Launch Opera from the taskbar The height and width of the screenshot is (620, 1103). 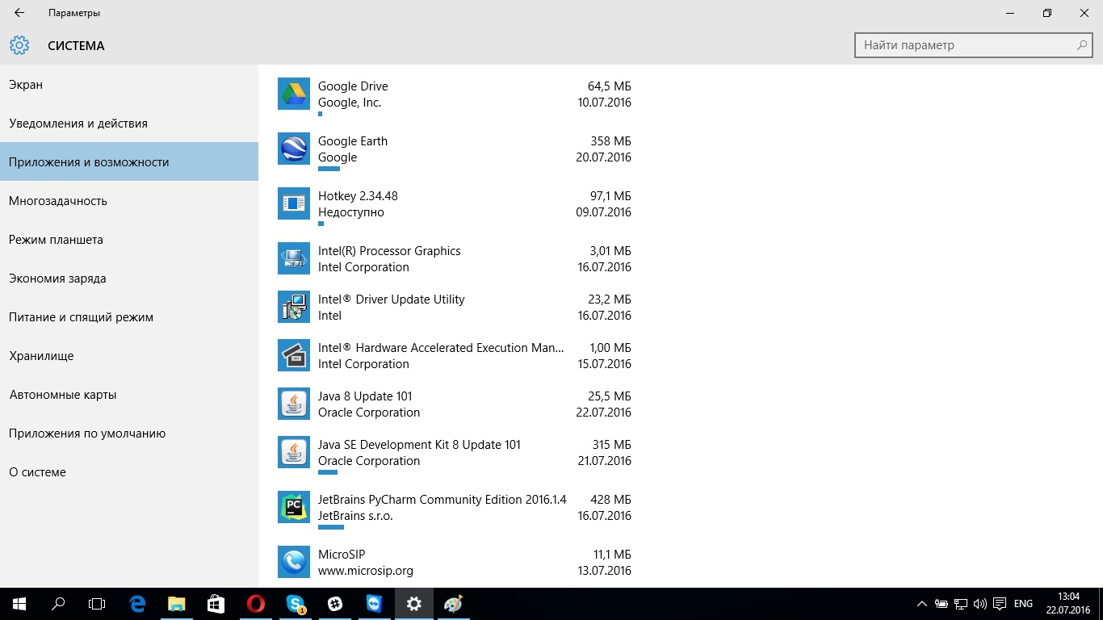(255, 603)
